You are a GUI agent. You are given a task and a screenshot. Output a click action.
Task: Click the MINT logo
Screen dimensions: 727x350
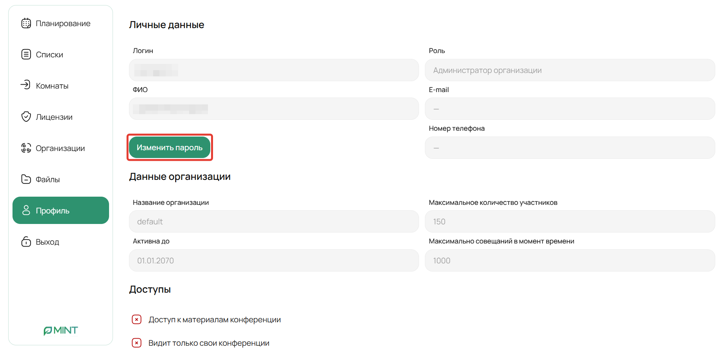[61, 331]
